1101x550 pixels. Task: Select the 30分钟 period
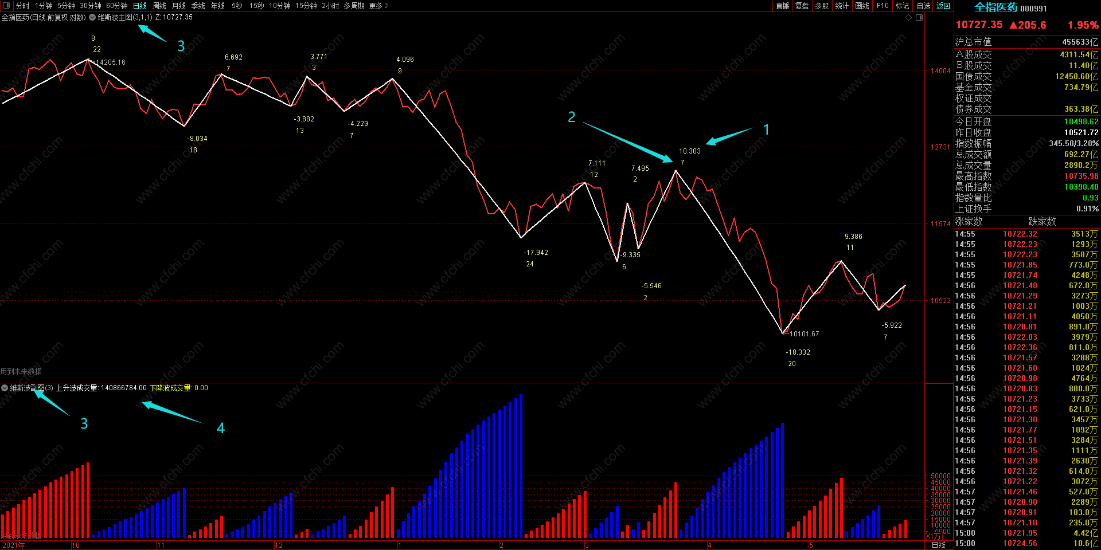click(x=91, y=6)
